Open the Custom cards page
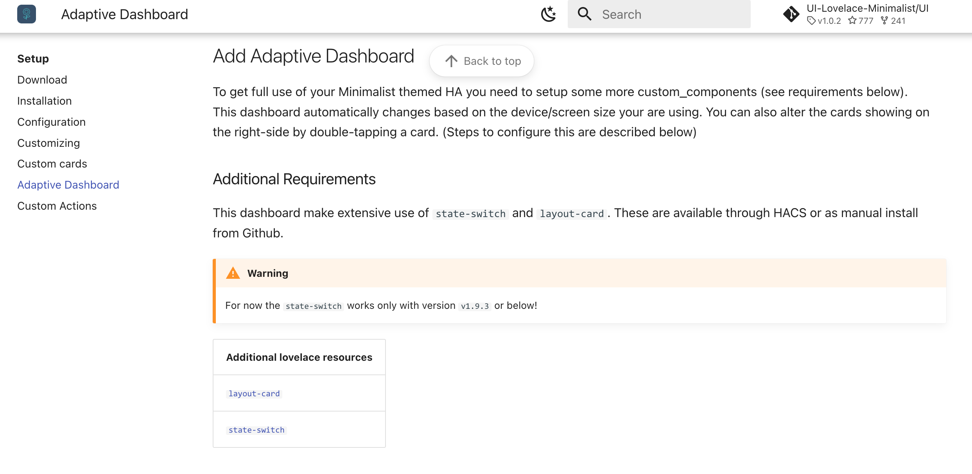Image resolution: width=972 pixels, height=474 pixels. point(52,164)
